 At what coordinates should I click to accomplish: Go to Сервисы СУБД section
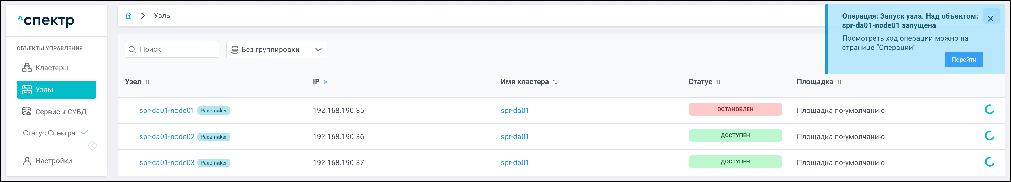click(61, 112)
